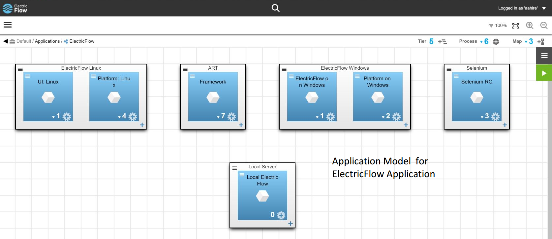Screen dimensions: 552x239
Task: Open Platform: Linux component process gear
Action: click(x=133, y=116)
